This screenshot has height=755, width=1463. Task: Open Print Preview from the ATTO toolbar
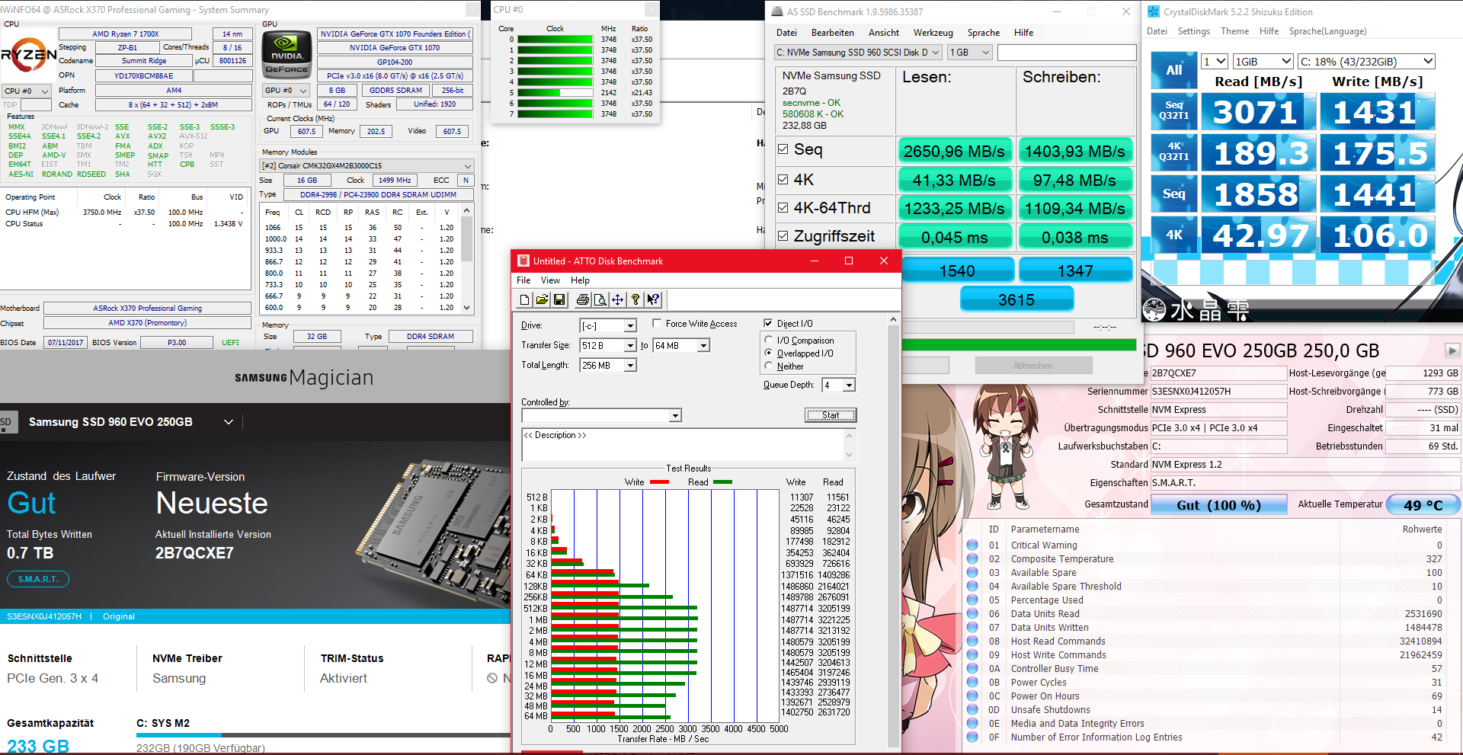coord(600,300)
